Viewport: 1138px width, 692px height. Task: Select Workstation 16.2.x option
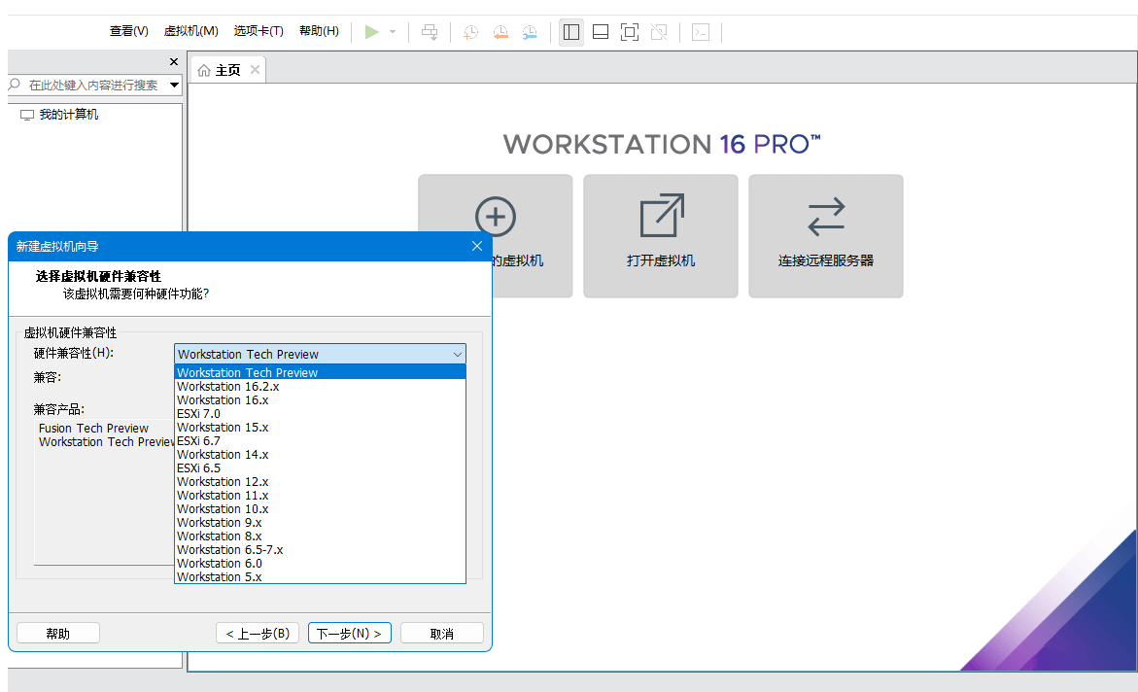(320, 386)
